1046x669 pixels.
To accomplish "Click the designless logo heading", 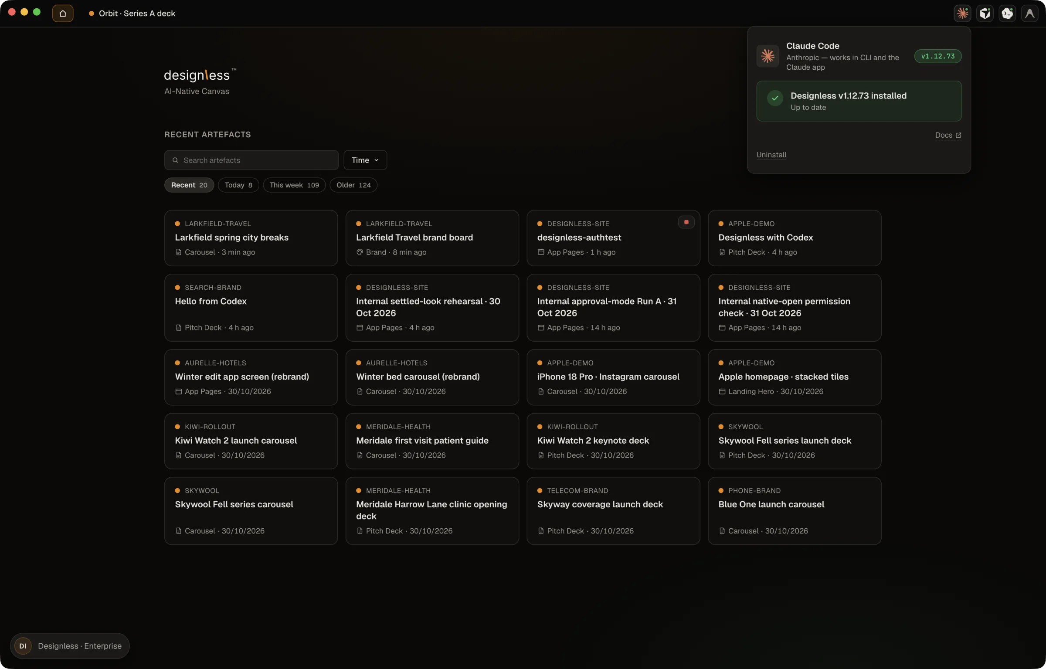I will coord(200,75).
